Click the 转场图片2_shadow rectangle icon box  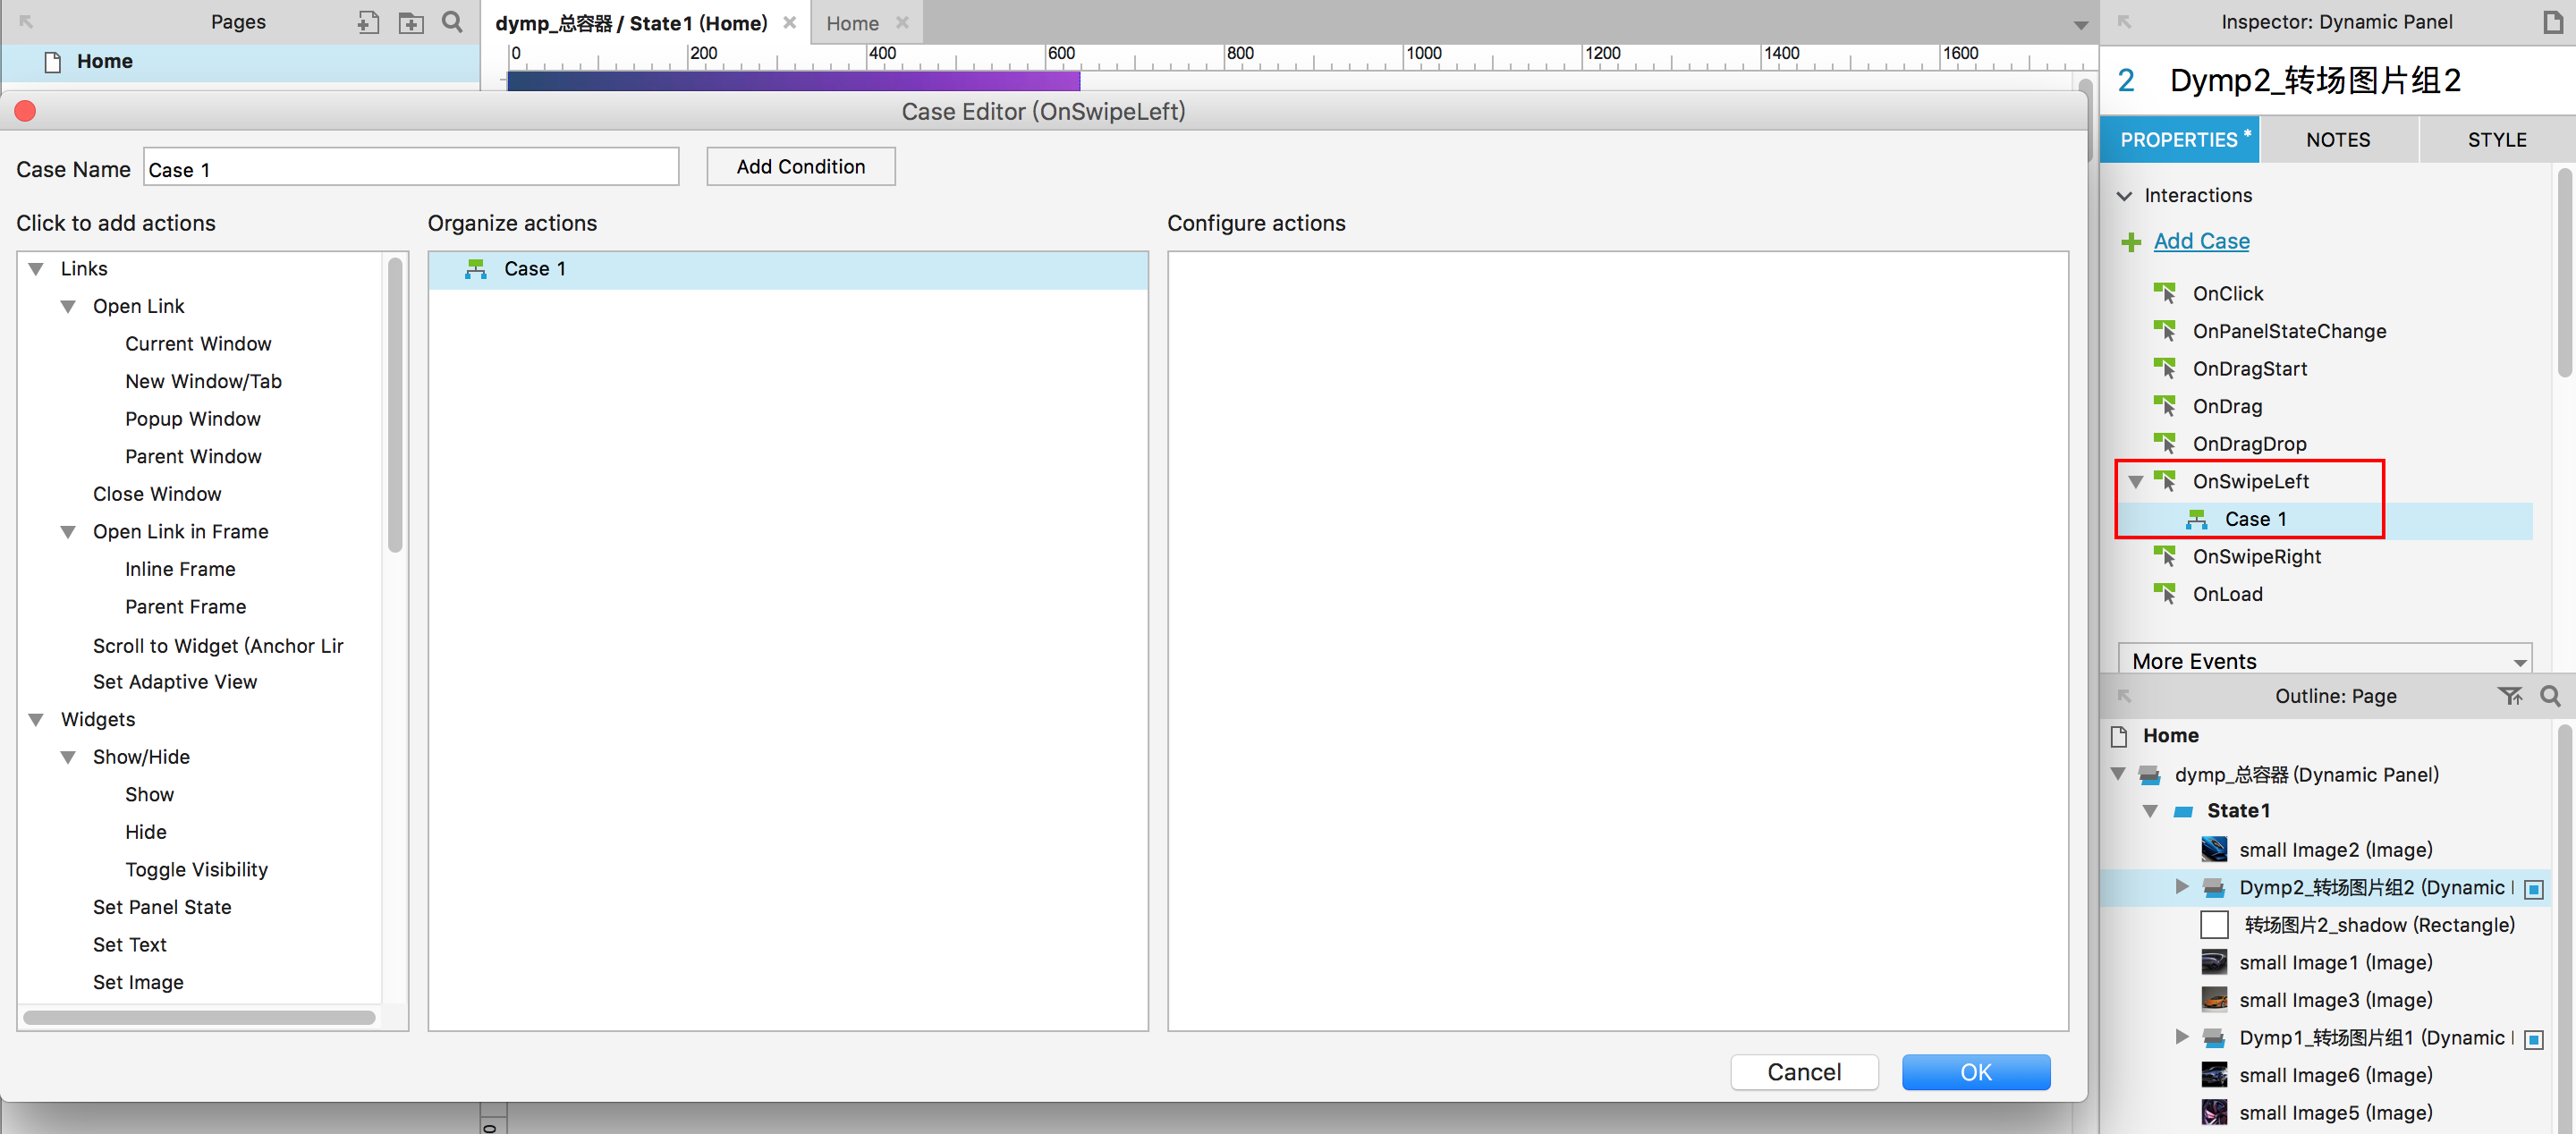click(x=2213, y=925)
